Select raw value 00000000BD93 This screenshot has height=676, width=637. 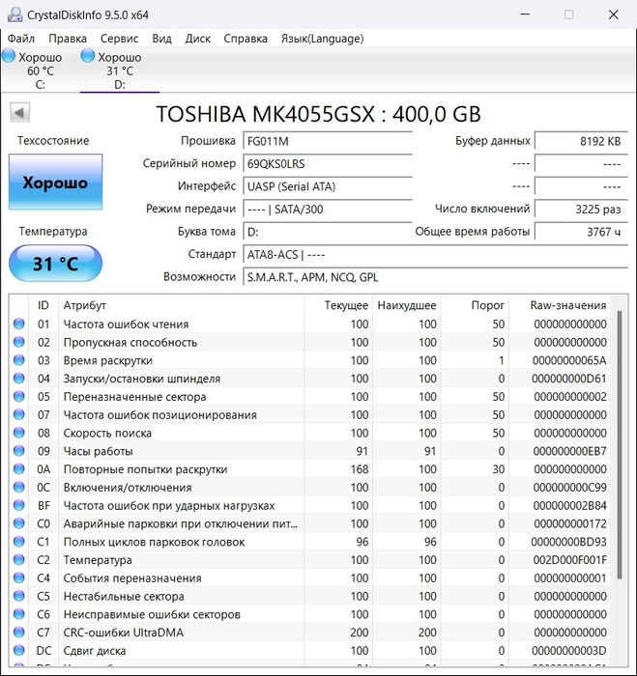click(568, 542)
